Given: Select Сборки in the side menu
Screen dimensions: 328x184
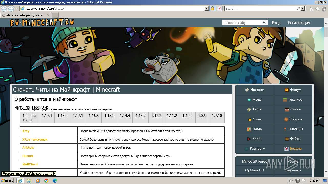Looking at the screenshot, I should 293,119.
